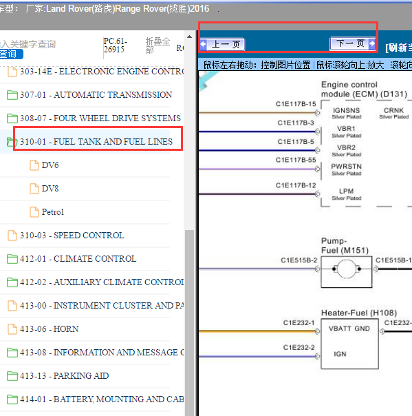Click DV8 document icon

click(34, 189)
